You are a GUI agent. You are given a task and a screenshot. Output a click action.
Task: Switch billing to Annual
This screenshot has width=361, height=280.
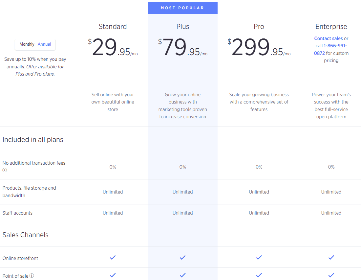[44, 44]
